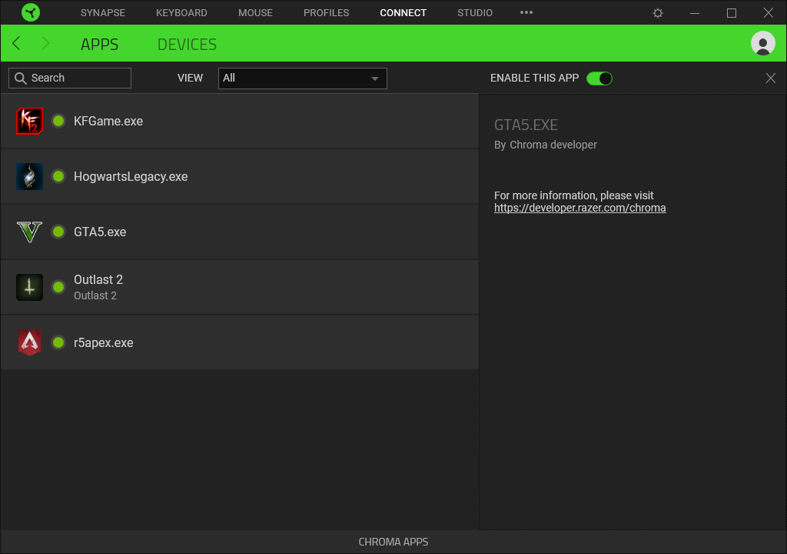Screen dimensions: 787x554
Task: Open the more tabs ellipsis menu
Action: (526, 12)
